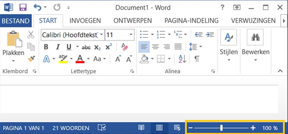Click the Format Painter brush icon
Viewport: 288px width, 134px height.
(x=31, y=59)
